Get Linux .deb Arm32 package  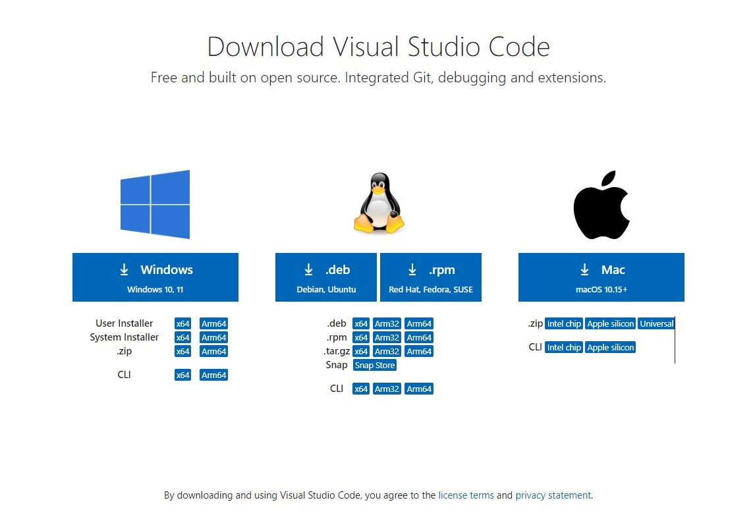[387, 323]
